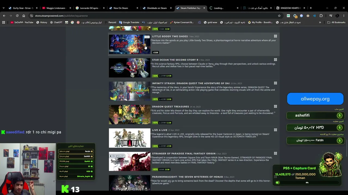Open the Chrome extensions puzzle icon
Image resolution: width=348 pixels, height=195 pixels.
[x=321, y=16]
